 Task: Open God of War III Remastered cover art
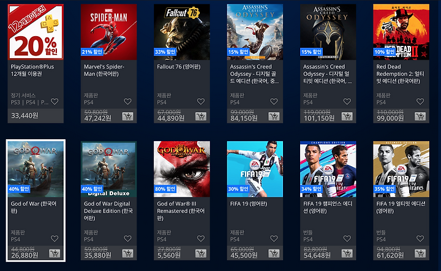[182, 169]
